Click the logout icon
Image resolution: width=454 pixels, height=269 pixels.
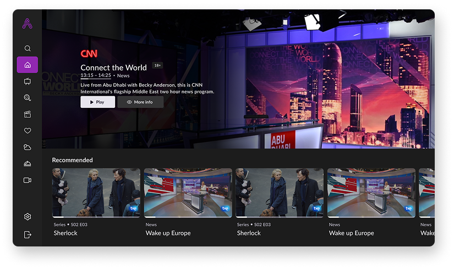tap(28, 234)
